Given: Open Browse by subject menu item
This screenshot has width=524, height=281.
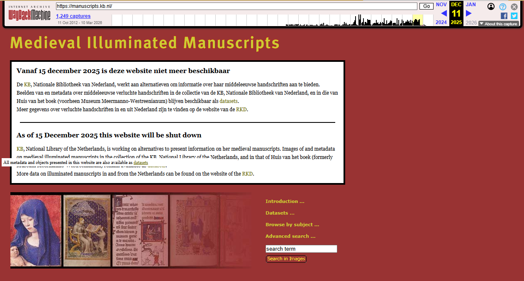Looking at the screenshot, I should [x=292, y=225].
